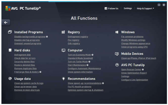Open Securely delete files
This screenshot has height=105, width=168.
(25, 62)
